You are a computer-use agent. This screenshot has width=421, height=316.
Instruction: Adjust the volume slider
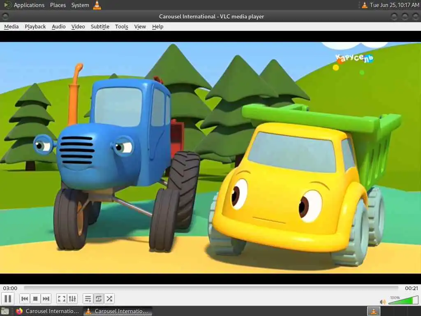click(x=403, y=300)
